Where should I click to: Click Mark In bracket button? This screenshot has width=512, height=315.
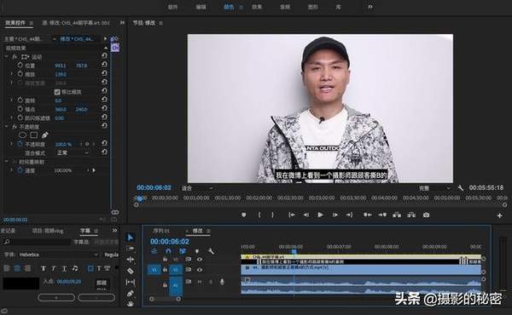point(259,215)
